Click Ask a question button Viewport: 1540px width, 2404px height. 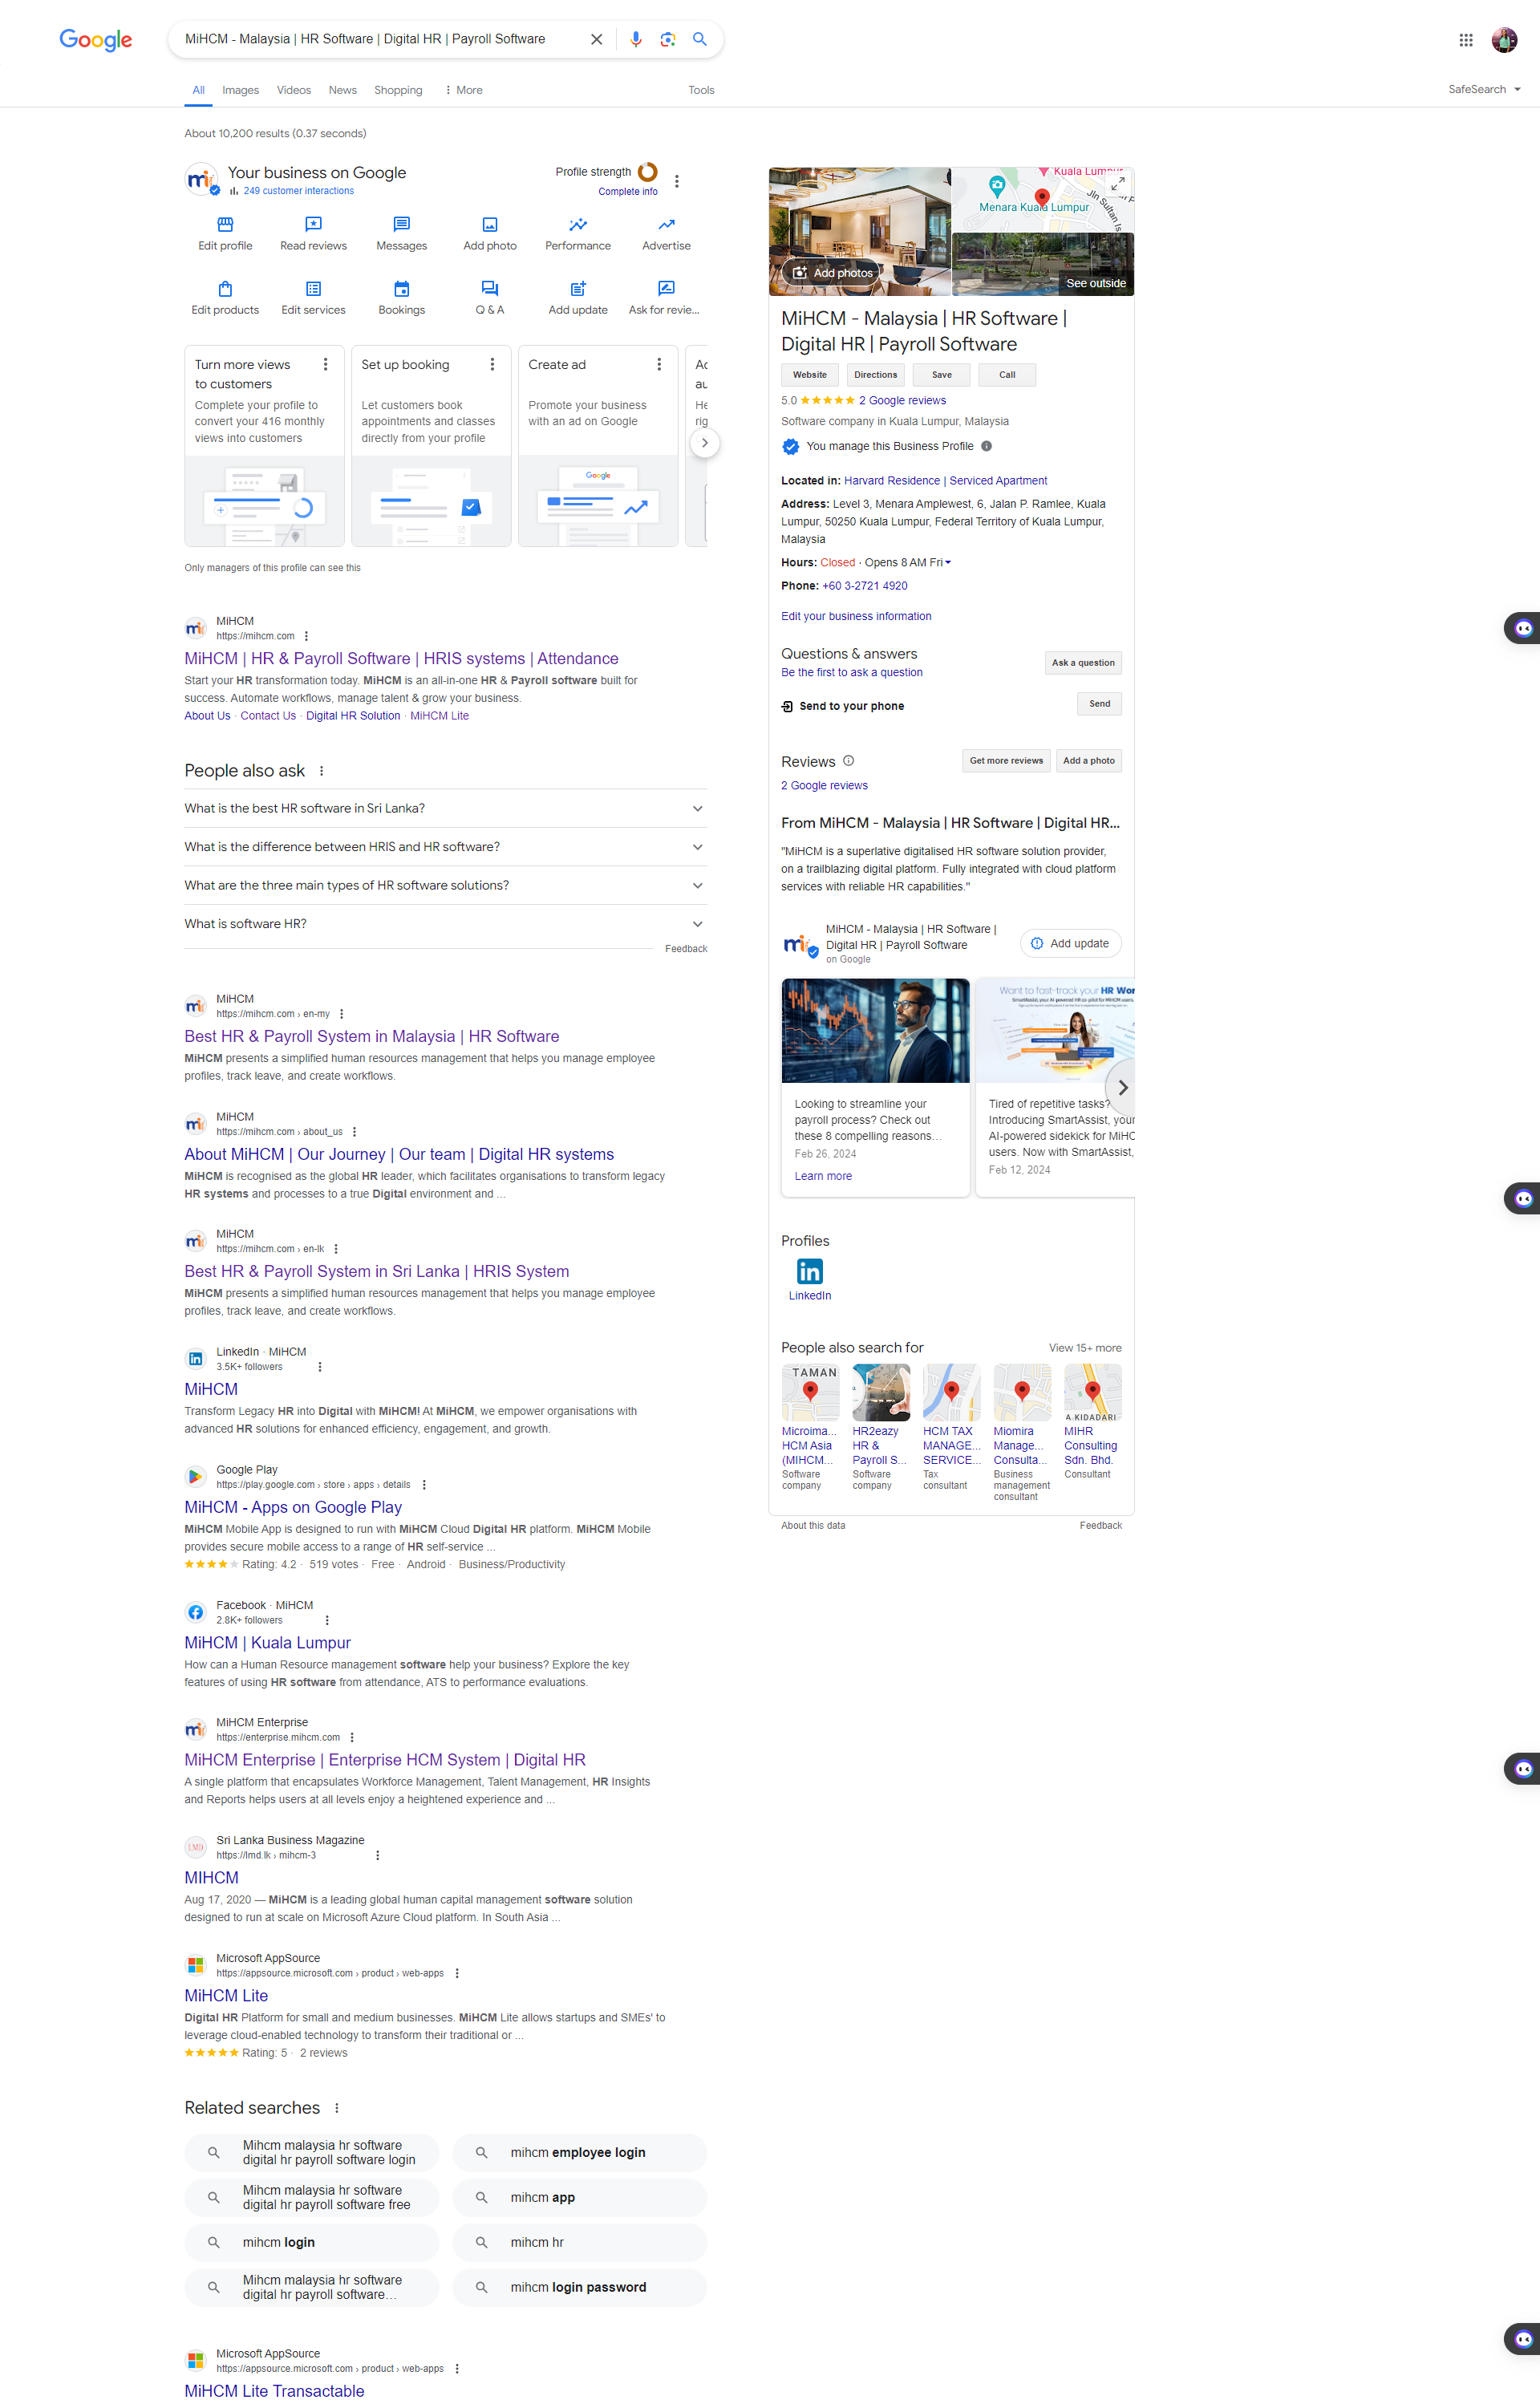click(x=1083, y=663)
